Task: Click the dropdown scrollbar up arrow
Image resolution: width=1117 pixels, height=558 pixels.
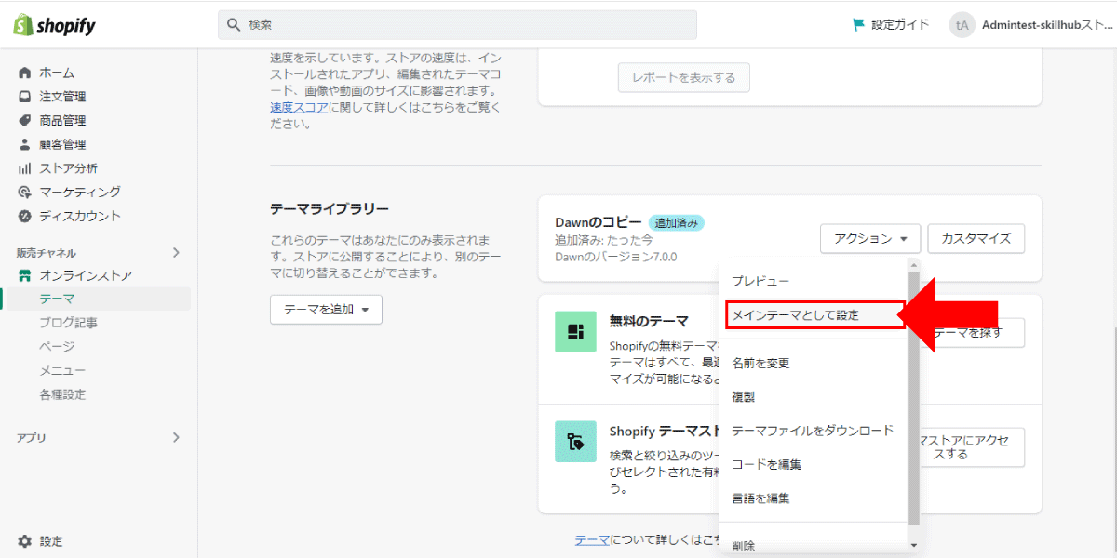Action: pyautogui.click(x=913, y=266)
